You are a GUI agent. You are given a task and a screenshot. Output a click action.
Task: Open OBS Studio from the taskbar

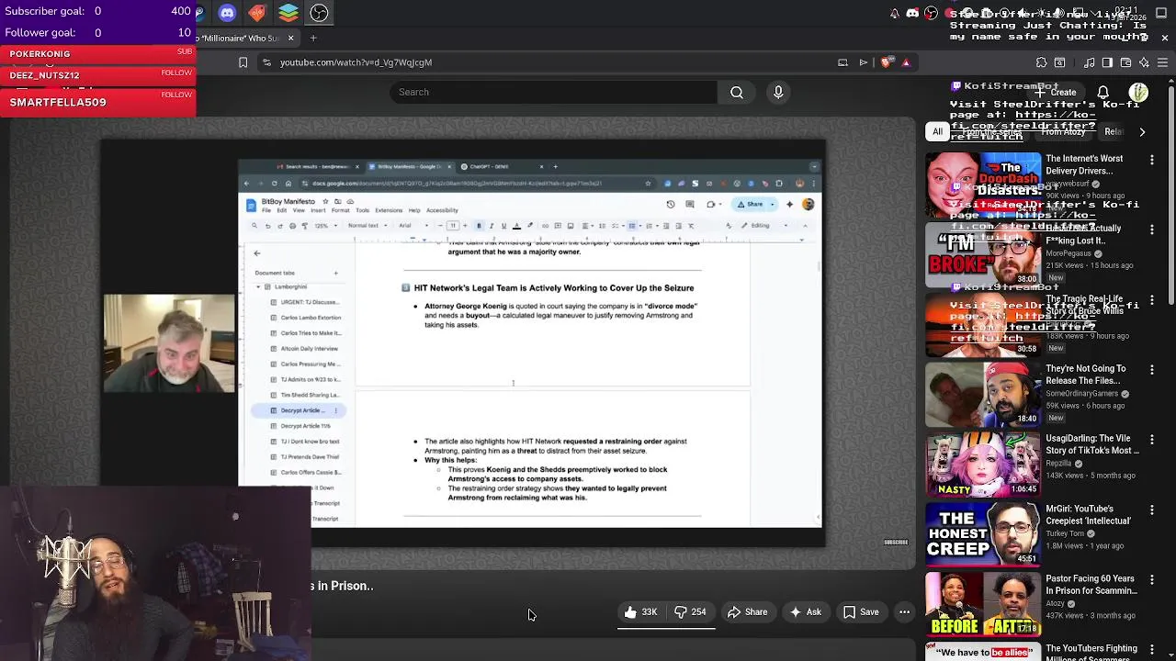click(319, 13)
